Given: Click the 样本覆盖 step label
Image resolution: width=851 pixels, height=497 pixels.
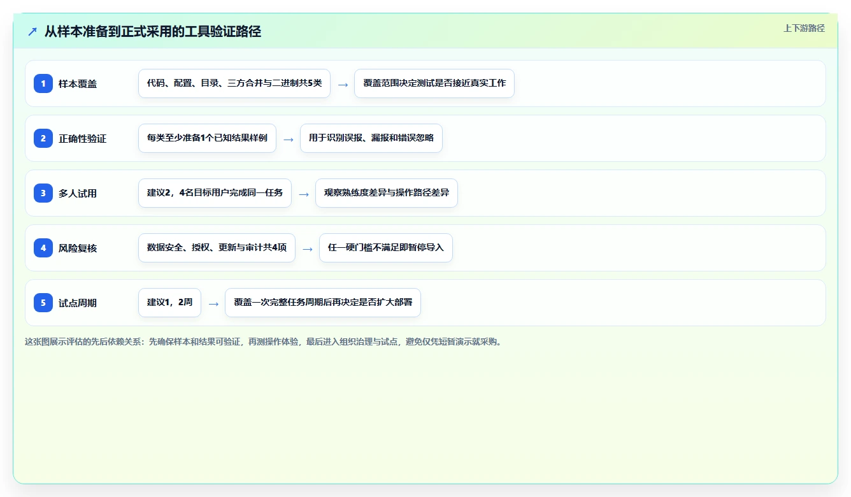Looking at the screenshot, I should pyautogui.click(x=78, y=83).
